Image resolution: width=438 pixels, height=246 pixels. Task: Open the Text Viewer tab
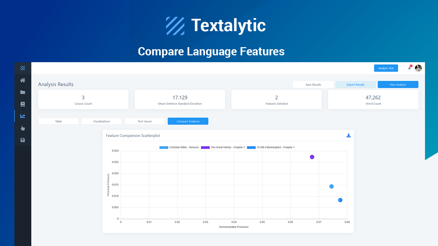(x=144, y=121)
